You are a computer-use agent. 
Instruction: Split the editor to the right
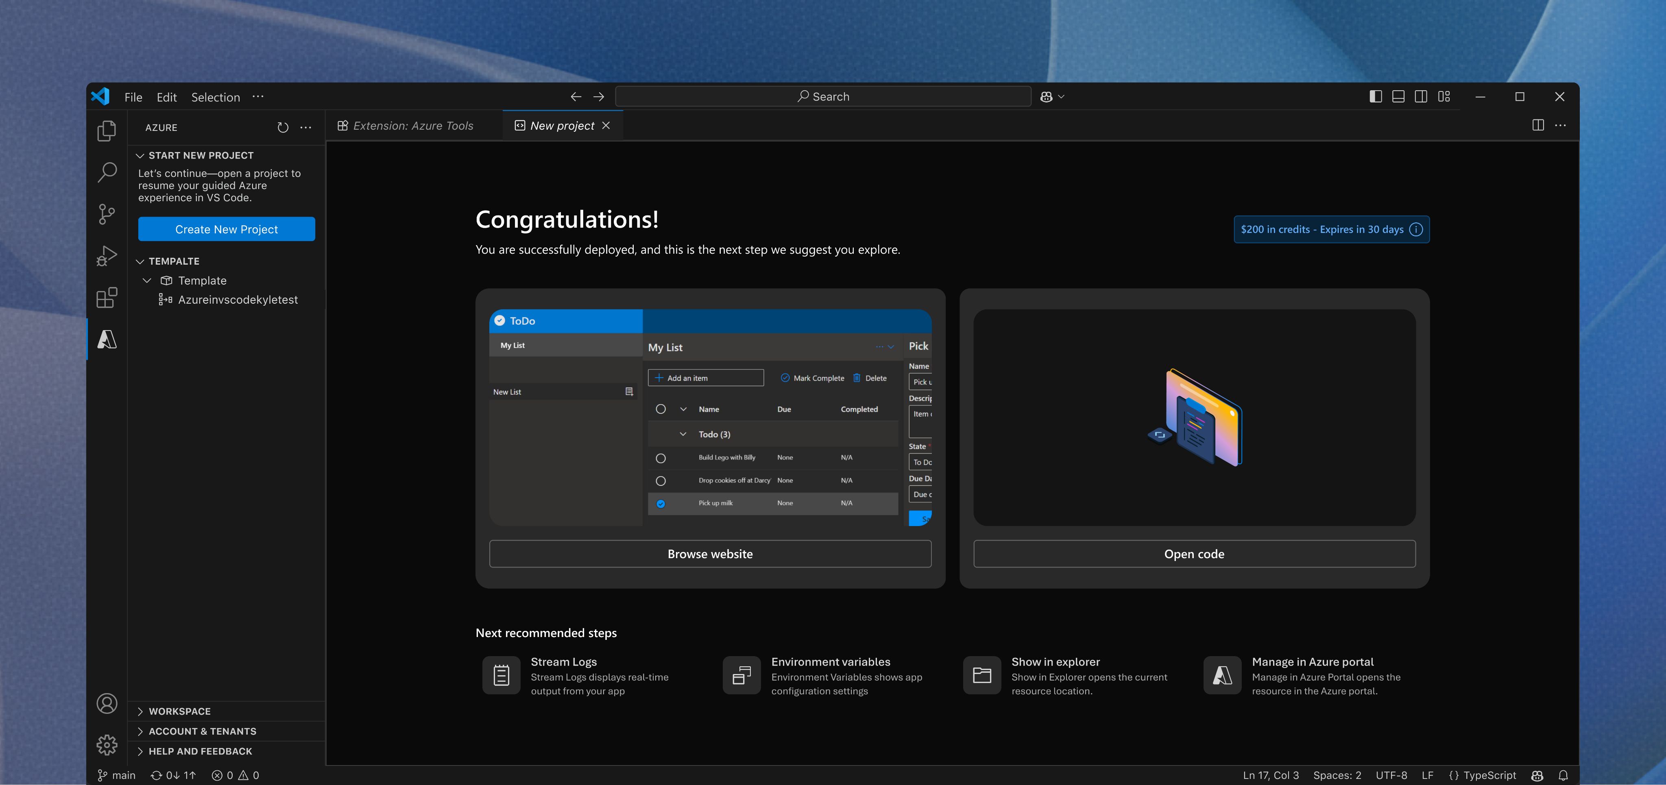(x=1538, y=125)
